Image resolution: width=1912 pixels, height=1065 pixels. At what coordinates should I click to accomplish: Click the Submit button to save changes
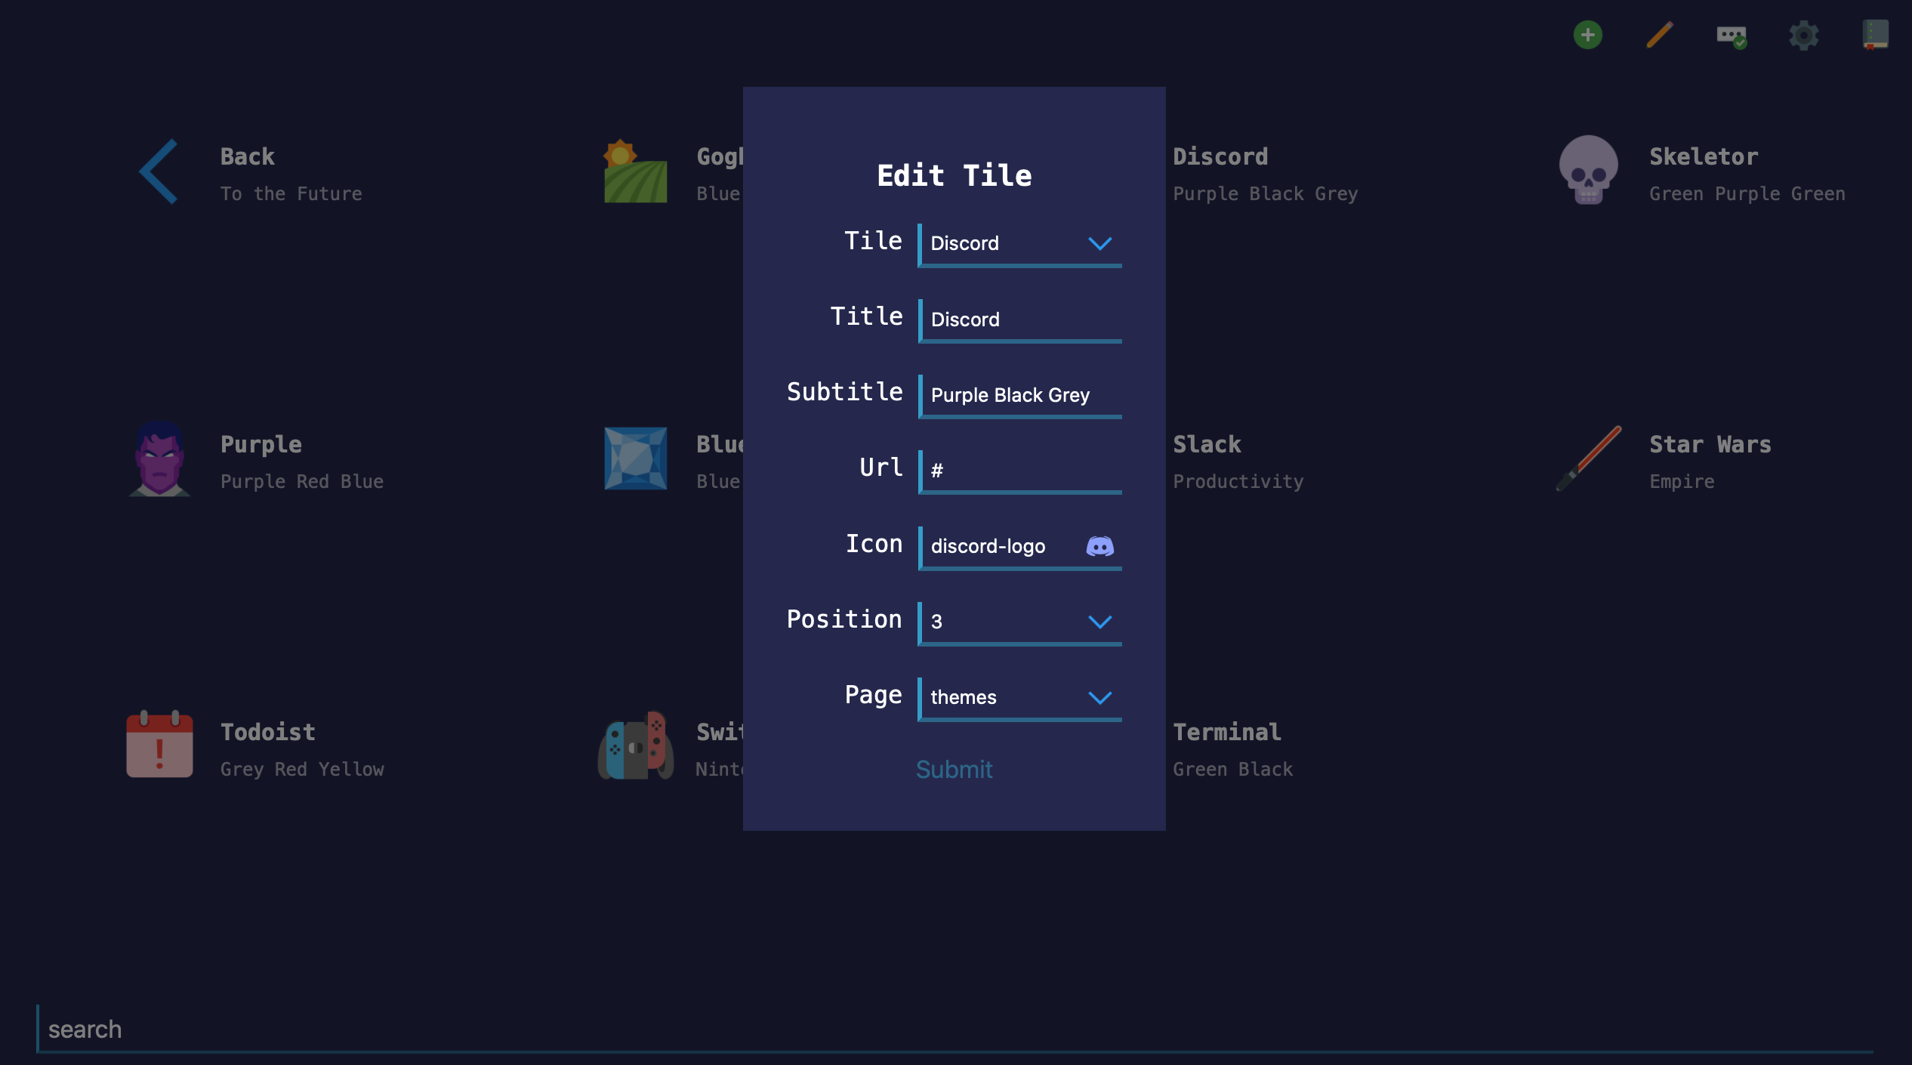click(x=954, y=769)
